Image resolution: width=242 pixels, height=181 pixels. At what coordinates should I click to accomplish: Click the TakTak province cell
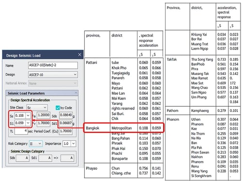[172, 59]
